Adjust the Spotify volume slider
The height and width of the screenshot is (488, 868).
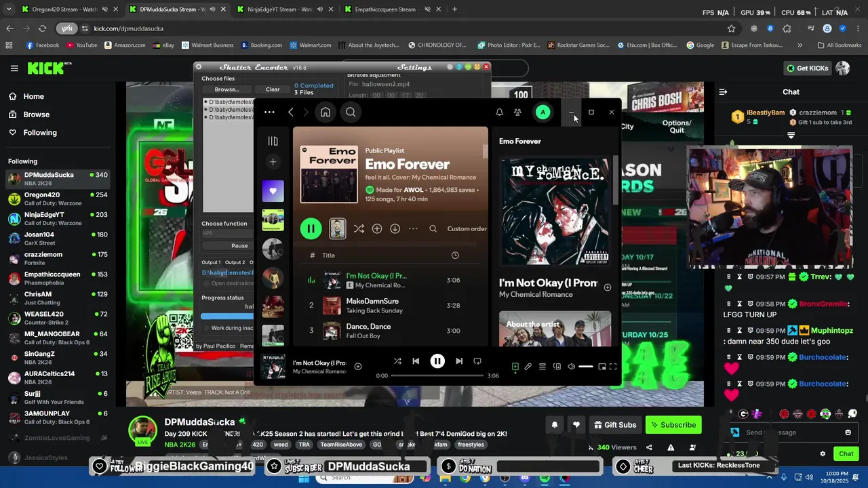click(x=586, y=367)
